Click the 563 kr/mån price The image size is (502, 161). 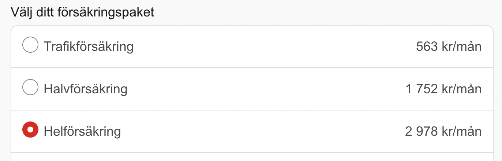[x=449, y=47]
